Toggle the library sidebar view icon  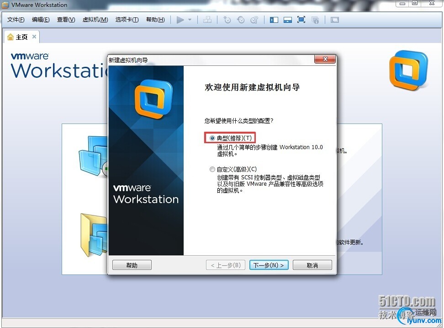tap(274, 20)
